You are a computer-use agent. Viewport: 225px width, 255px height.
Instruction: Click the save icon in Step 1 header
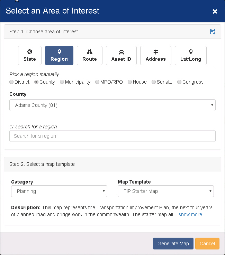point(213,32)
